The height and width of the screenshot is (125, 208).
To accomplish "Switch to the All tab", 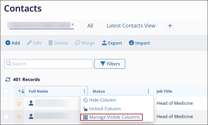I will click(x=90, y=26).
